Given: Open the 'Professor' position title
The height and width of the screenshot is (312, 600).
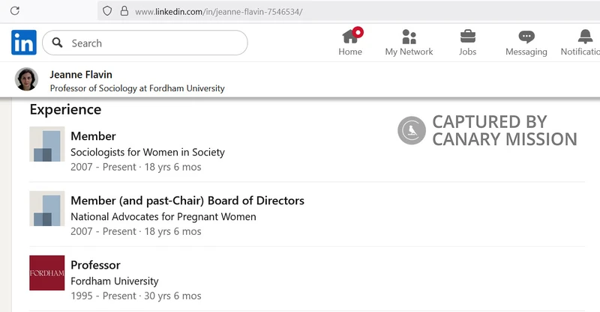Looking at the screenshot, I should [x=95, y=265].
